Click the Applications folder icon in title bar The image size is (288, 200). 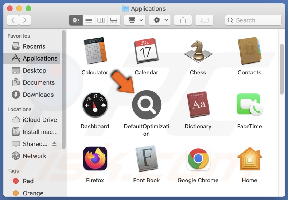[x=125, y=8]
